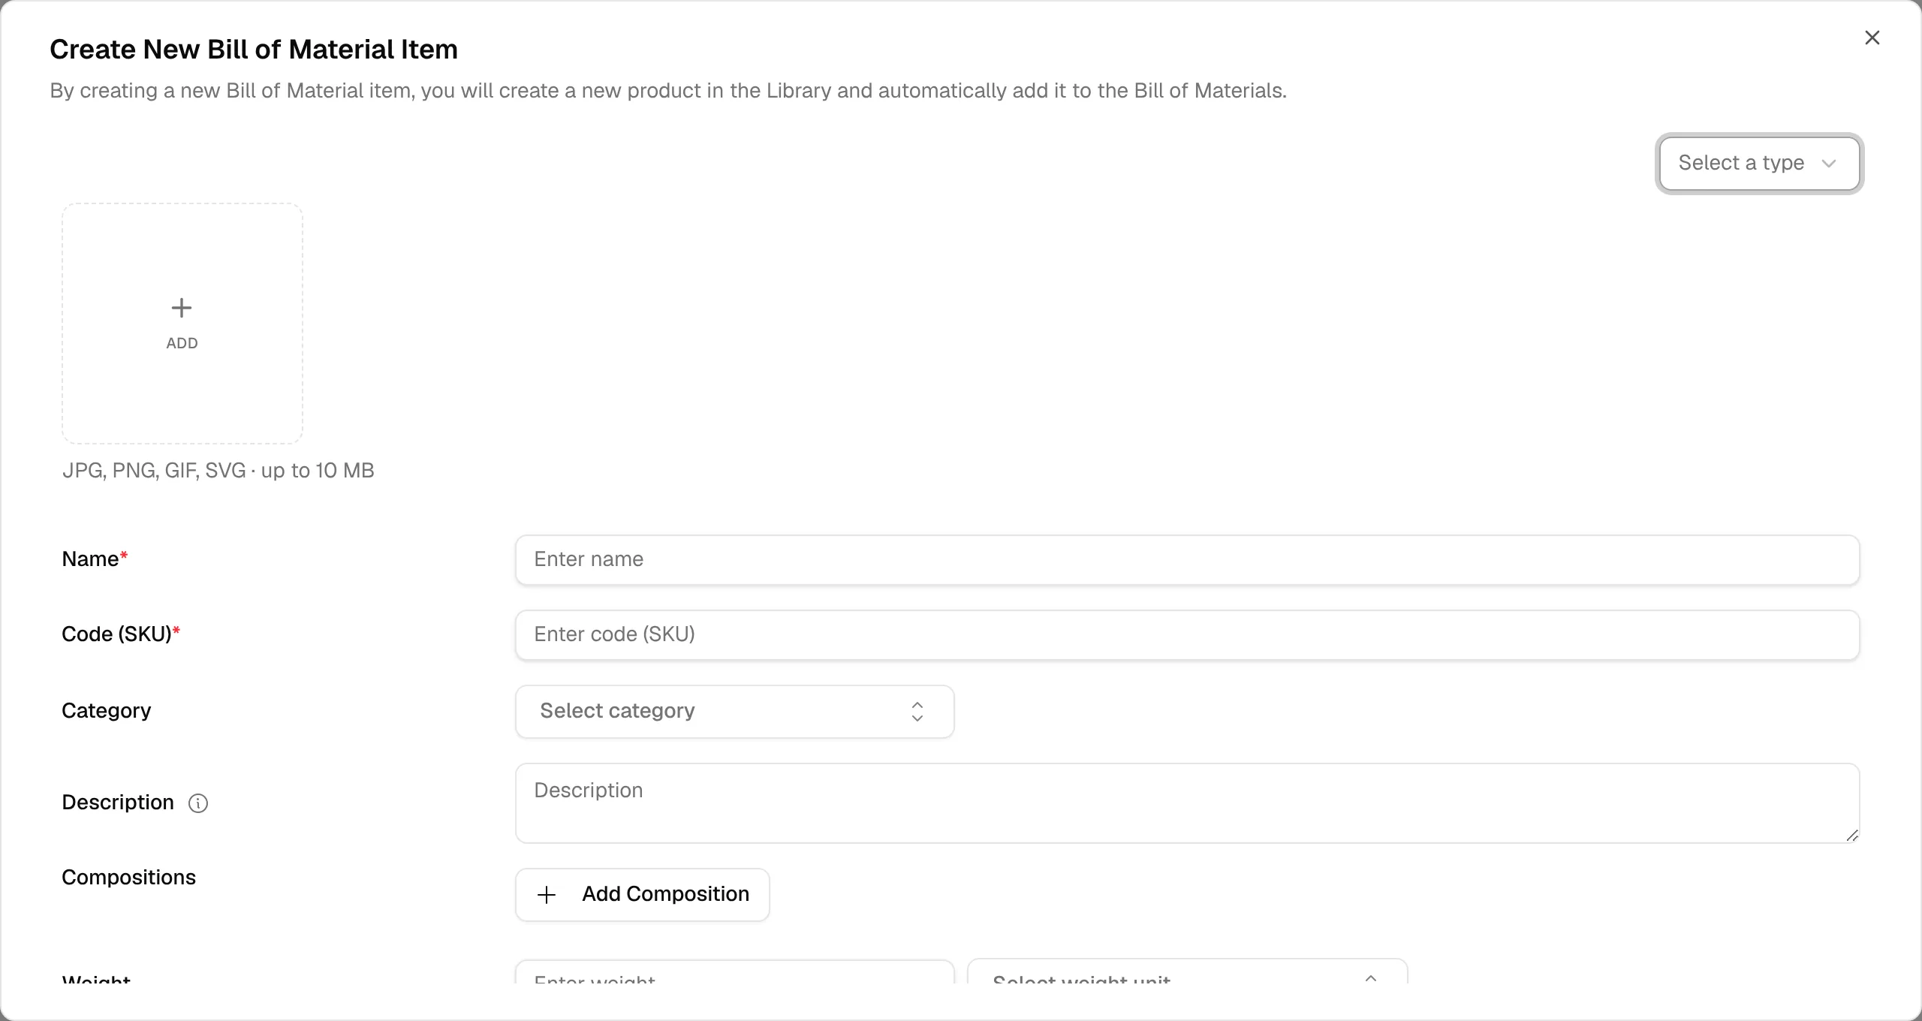The width and height of the screenshot is (1922, 1021).
Task: Click the dialog title 'Create New Bill of Material Item'
Action: point(254,50)
